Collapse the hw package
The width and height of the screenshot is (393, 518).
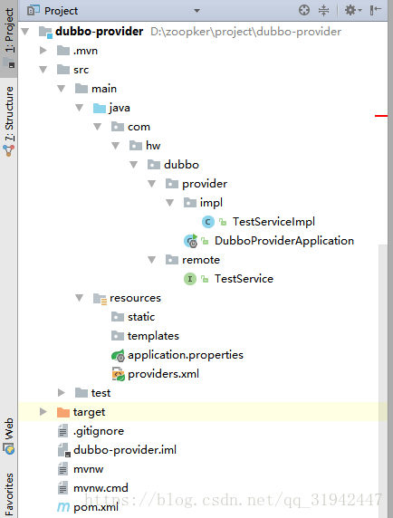point(116,146)
